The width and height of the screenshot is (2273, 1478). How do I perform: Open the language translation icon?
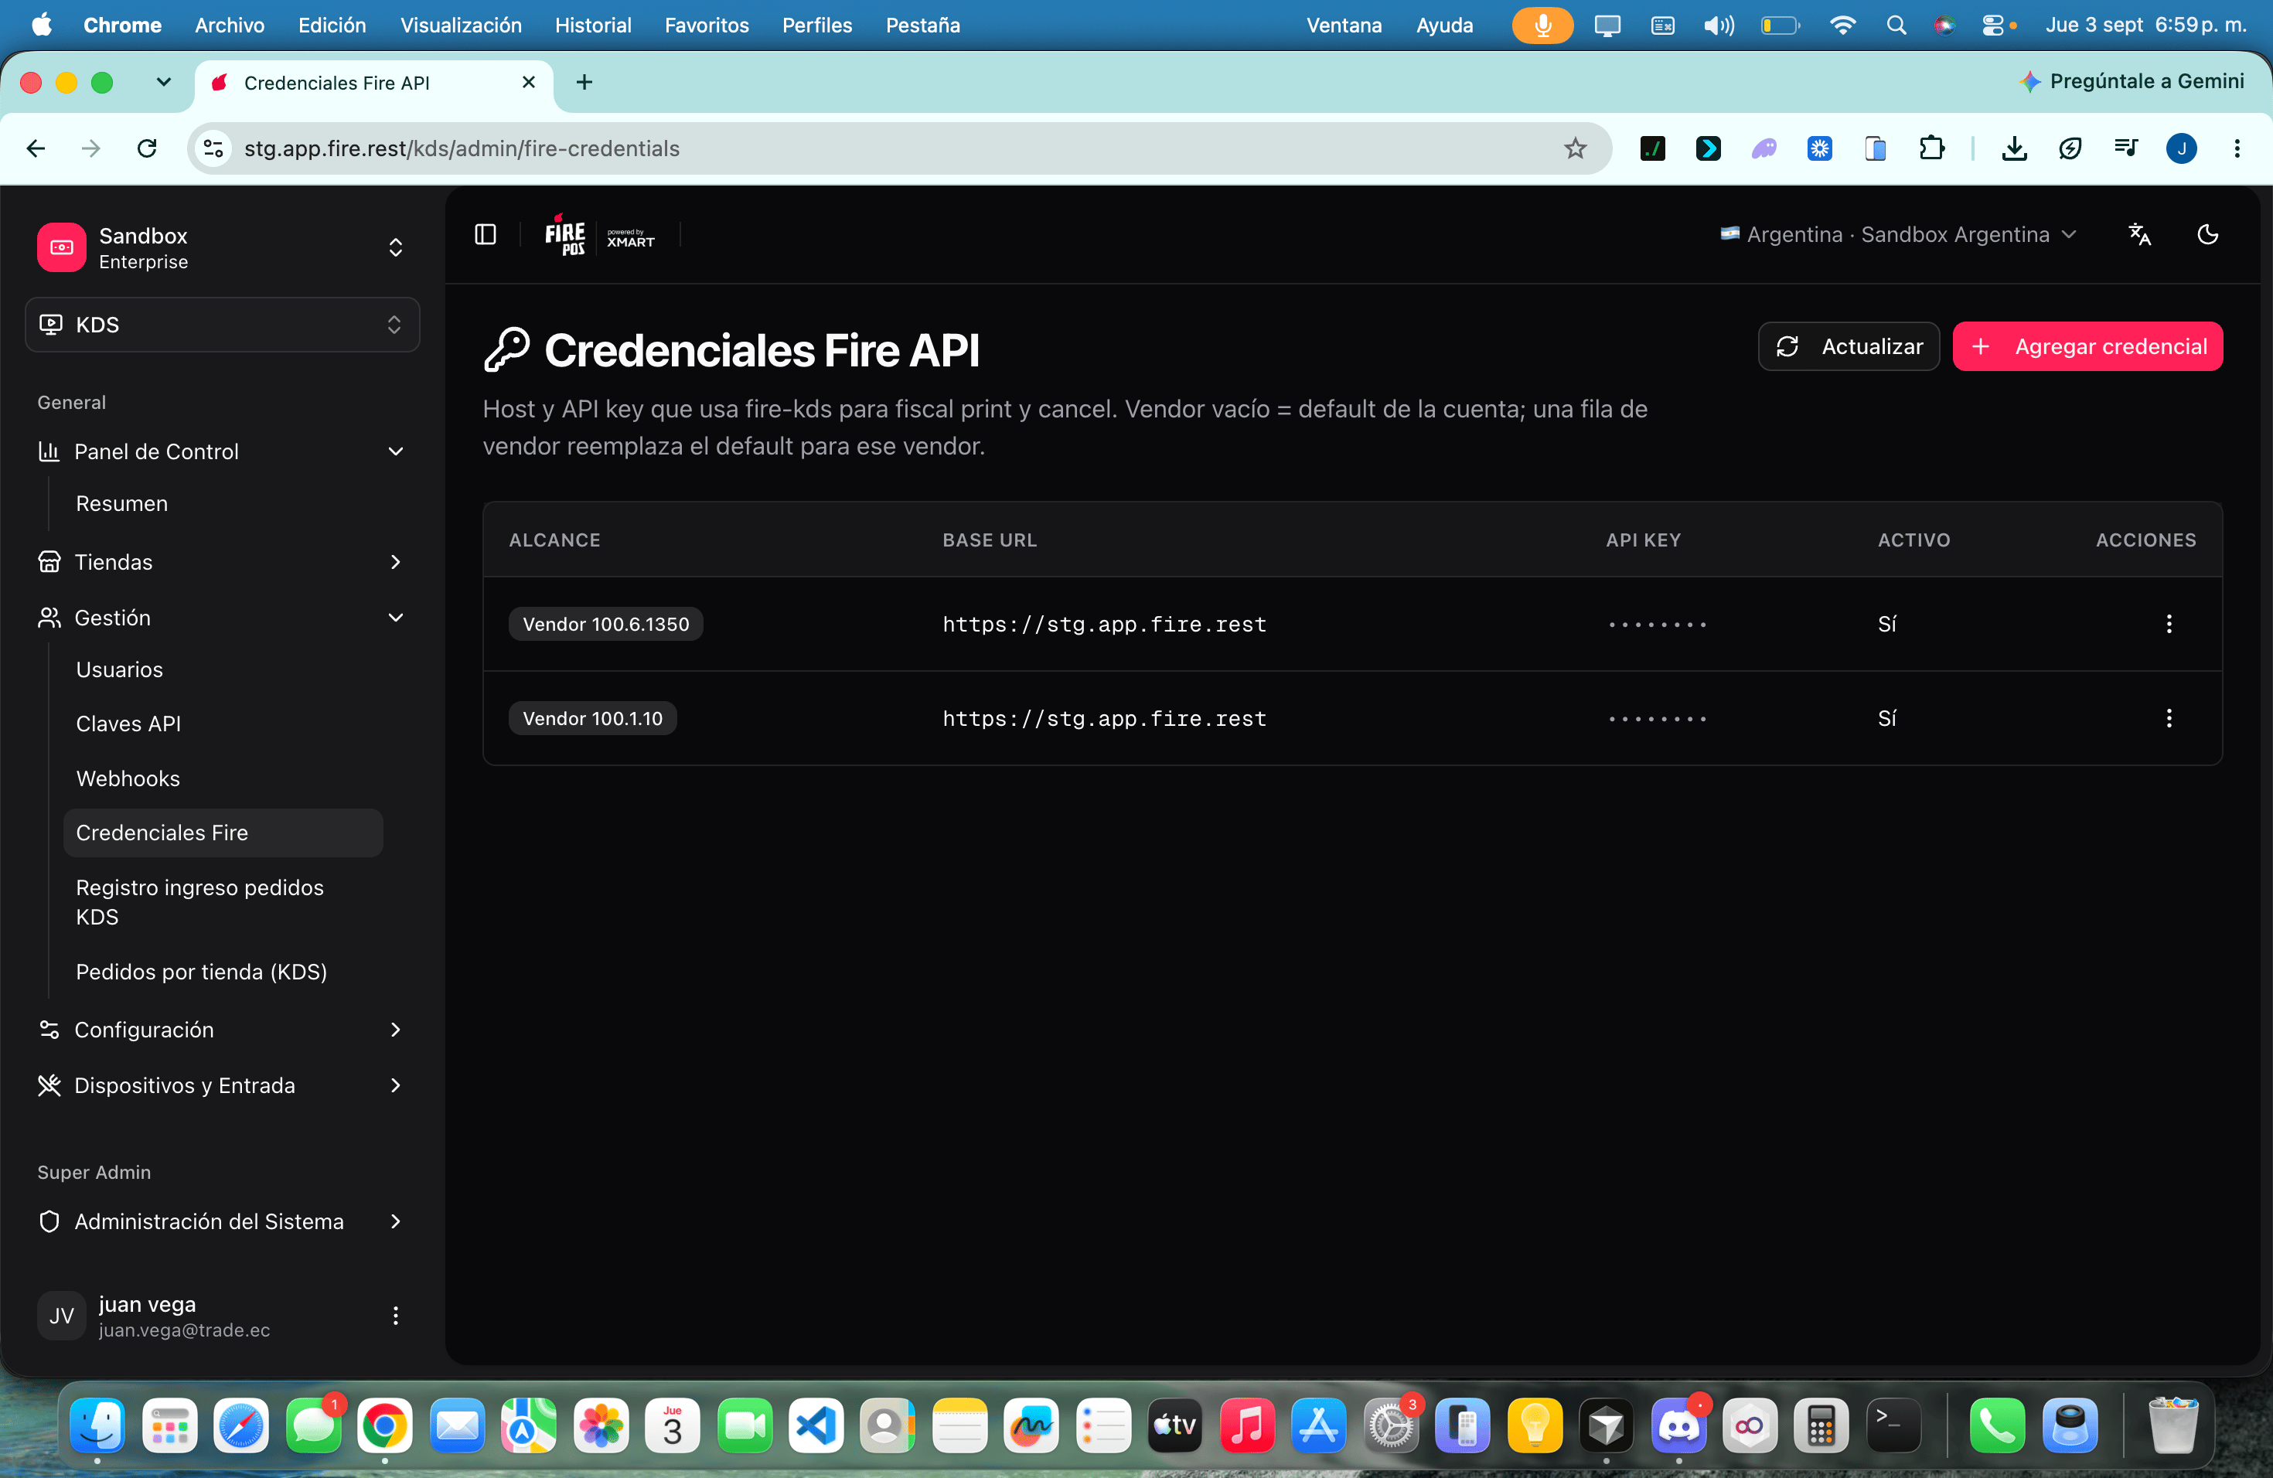click(x=2140, y=234)
